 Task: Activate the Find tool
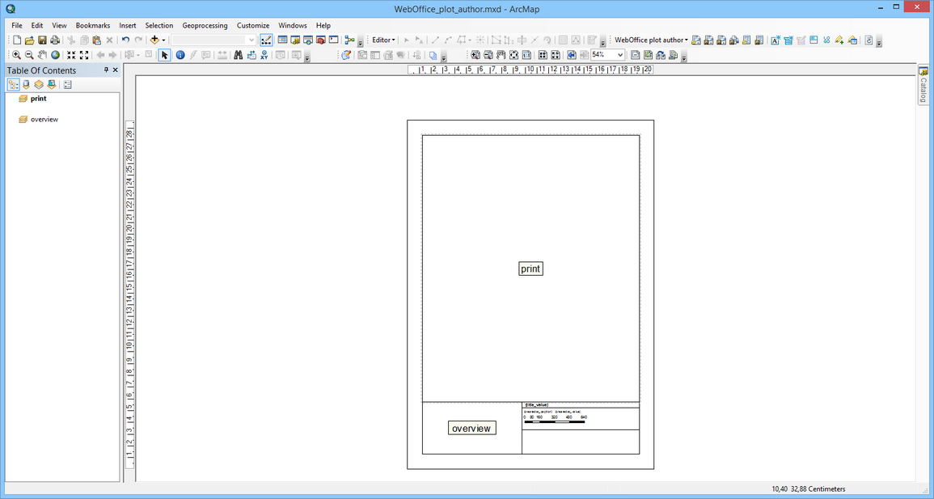(239, 55)
